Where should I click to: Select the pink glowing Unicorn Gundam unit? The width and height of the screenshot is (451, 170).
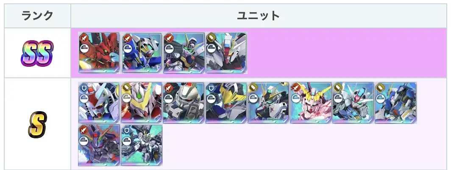(311, 103)
